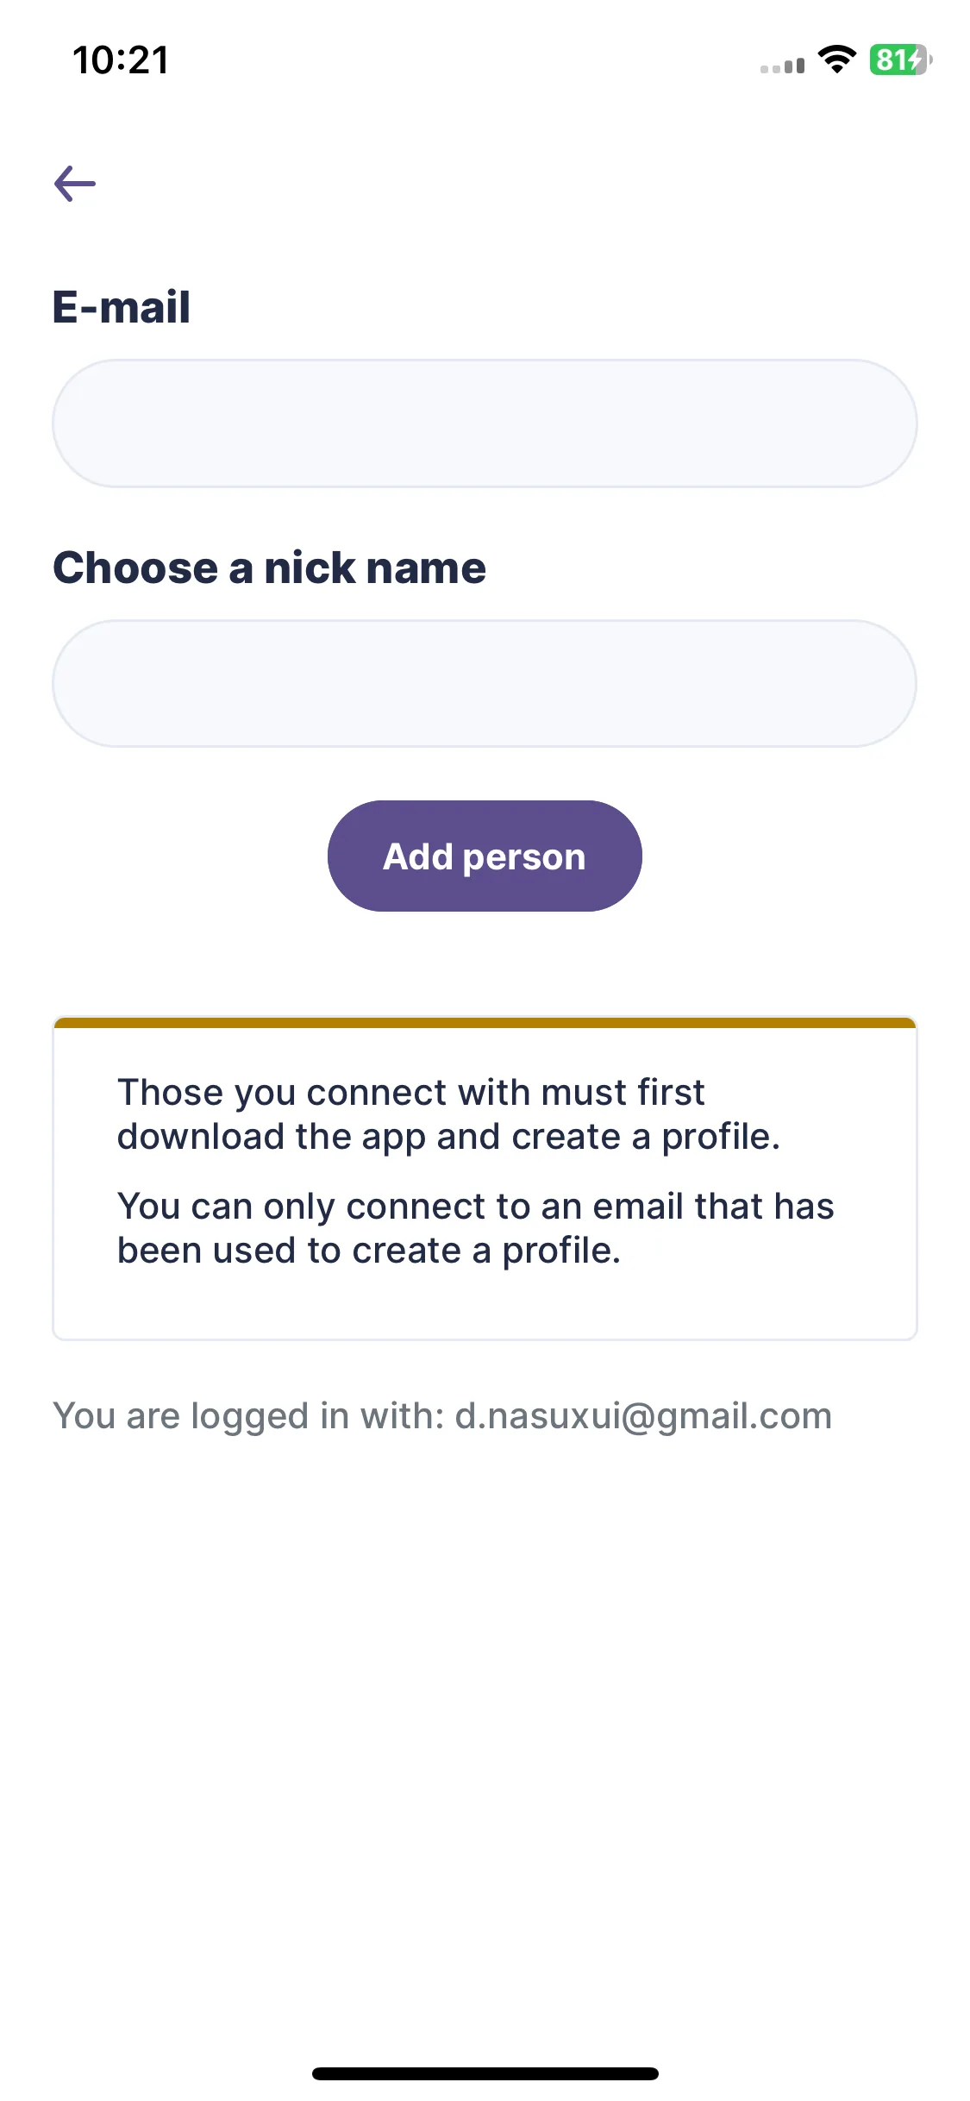Tap the 'You are logged in with' label
970x2101 pixels.
tap(248, 1416)
